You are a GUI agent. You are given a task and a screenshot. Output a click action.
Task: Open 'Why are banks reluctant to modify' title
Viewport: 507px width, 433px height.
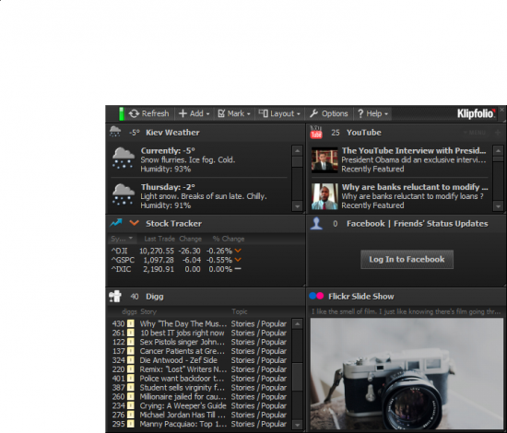click(x=415, y=187)
